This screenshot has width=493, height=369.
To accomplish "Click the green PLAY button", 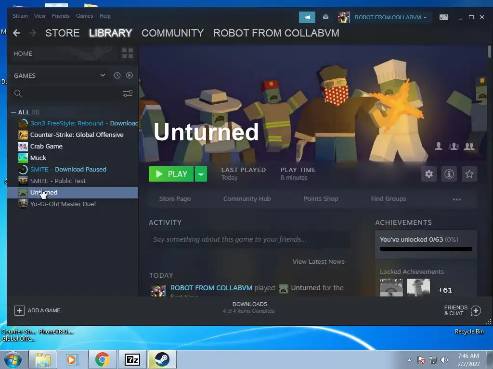I will 171,174.
